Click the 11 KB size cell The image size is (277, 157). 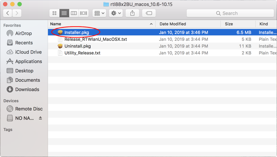coord(245,46)
